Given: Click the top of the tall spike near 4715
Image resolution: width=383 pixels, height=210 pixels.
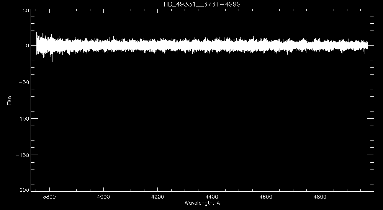Looking at the screenshot, I should click(297, 31).
